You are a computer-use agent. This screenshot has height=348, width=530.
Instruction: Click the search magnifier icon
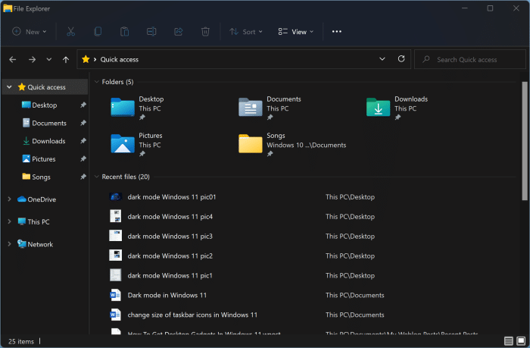point(426,59)
